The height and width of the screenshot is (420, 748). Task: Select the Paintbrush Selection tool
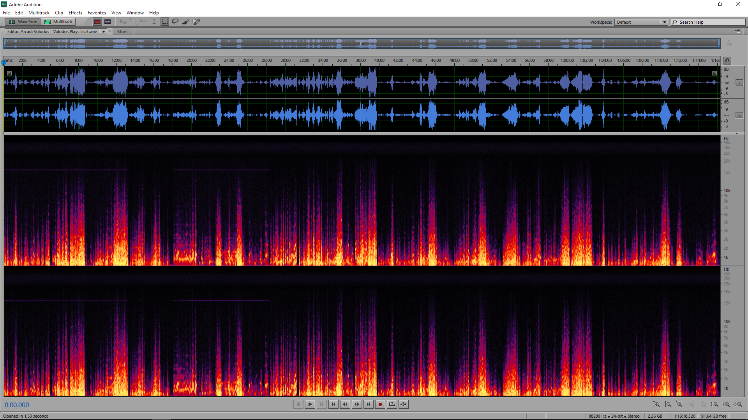pos(186,22)
